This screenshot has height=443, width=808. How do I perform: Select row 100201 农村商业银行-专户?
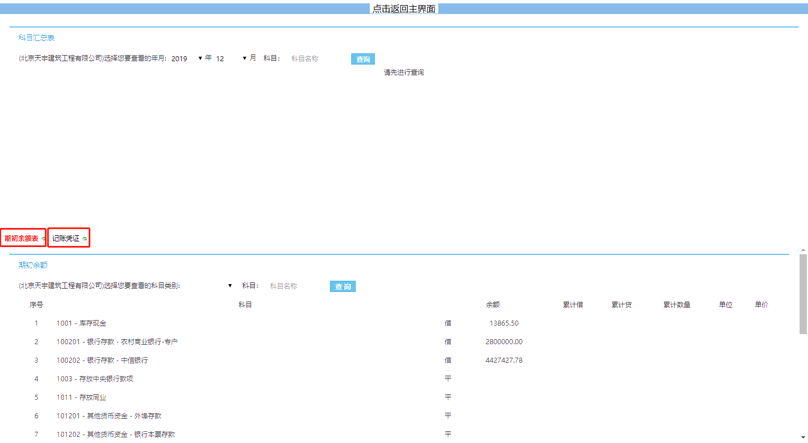click(x=117, y=342)
